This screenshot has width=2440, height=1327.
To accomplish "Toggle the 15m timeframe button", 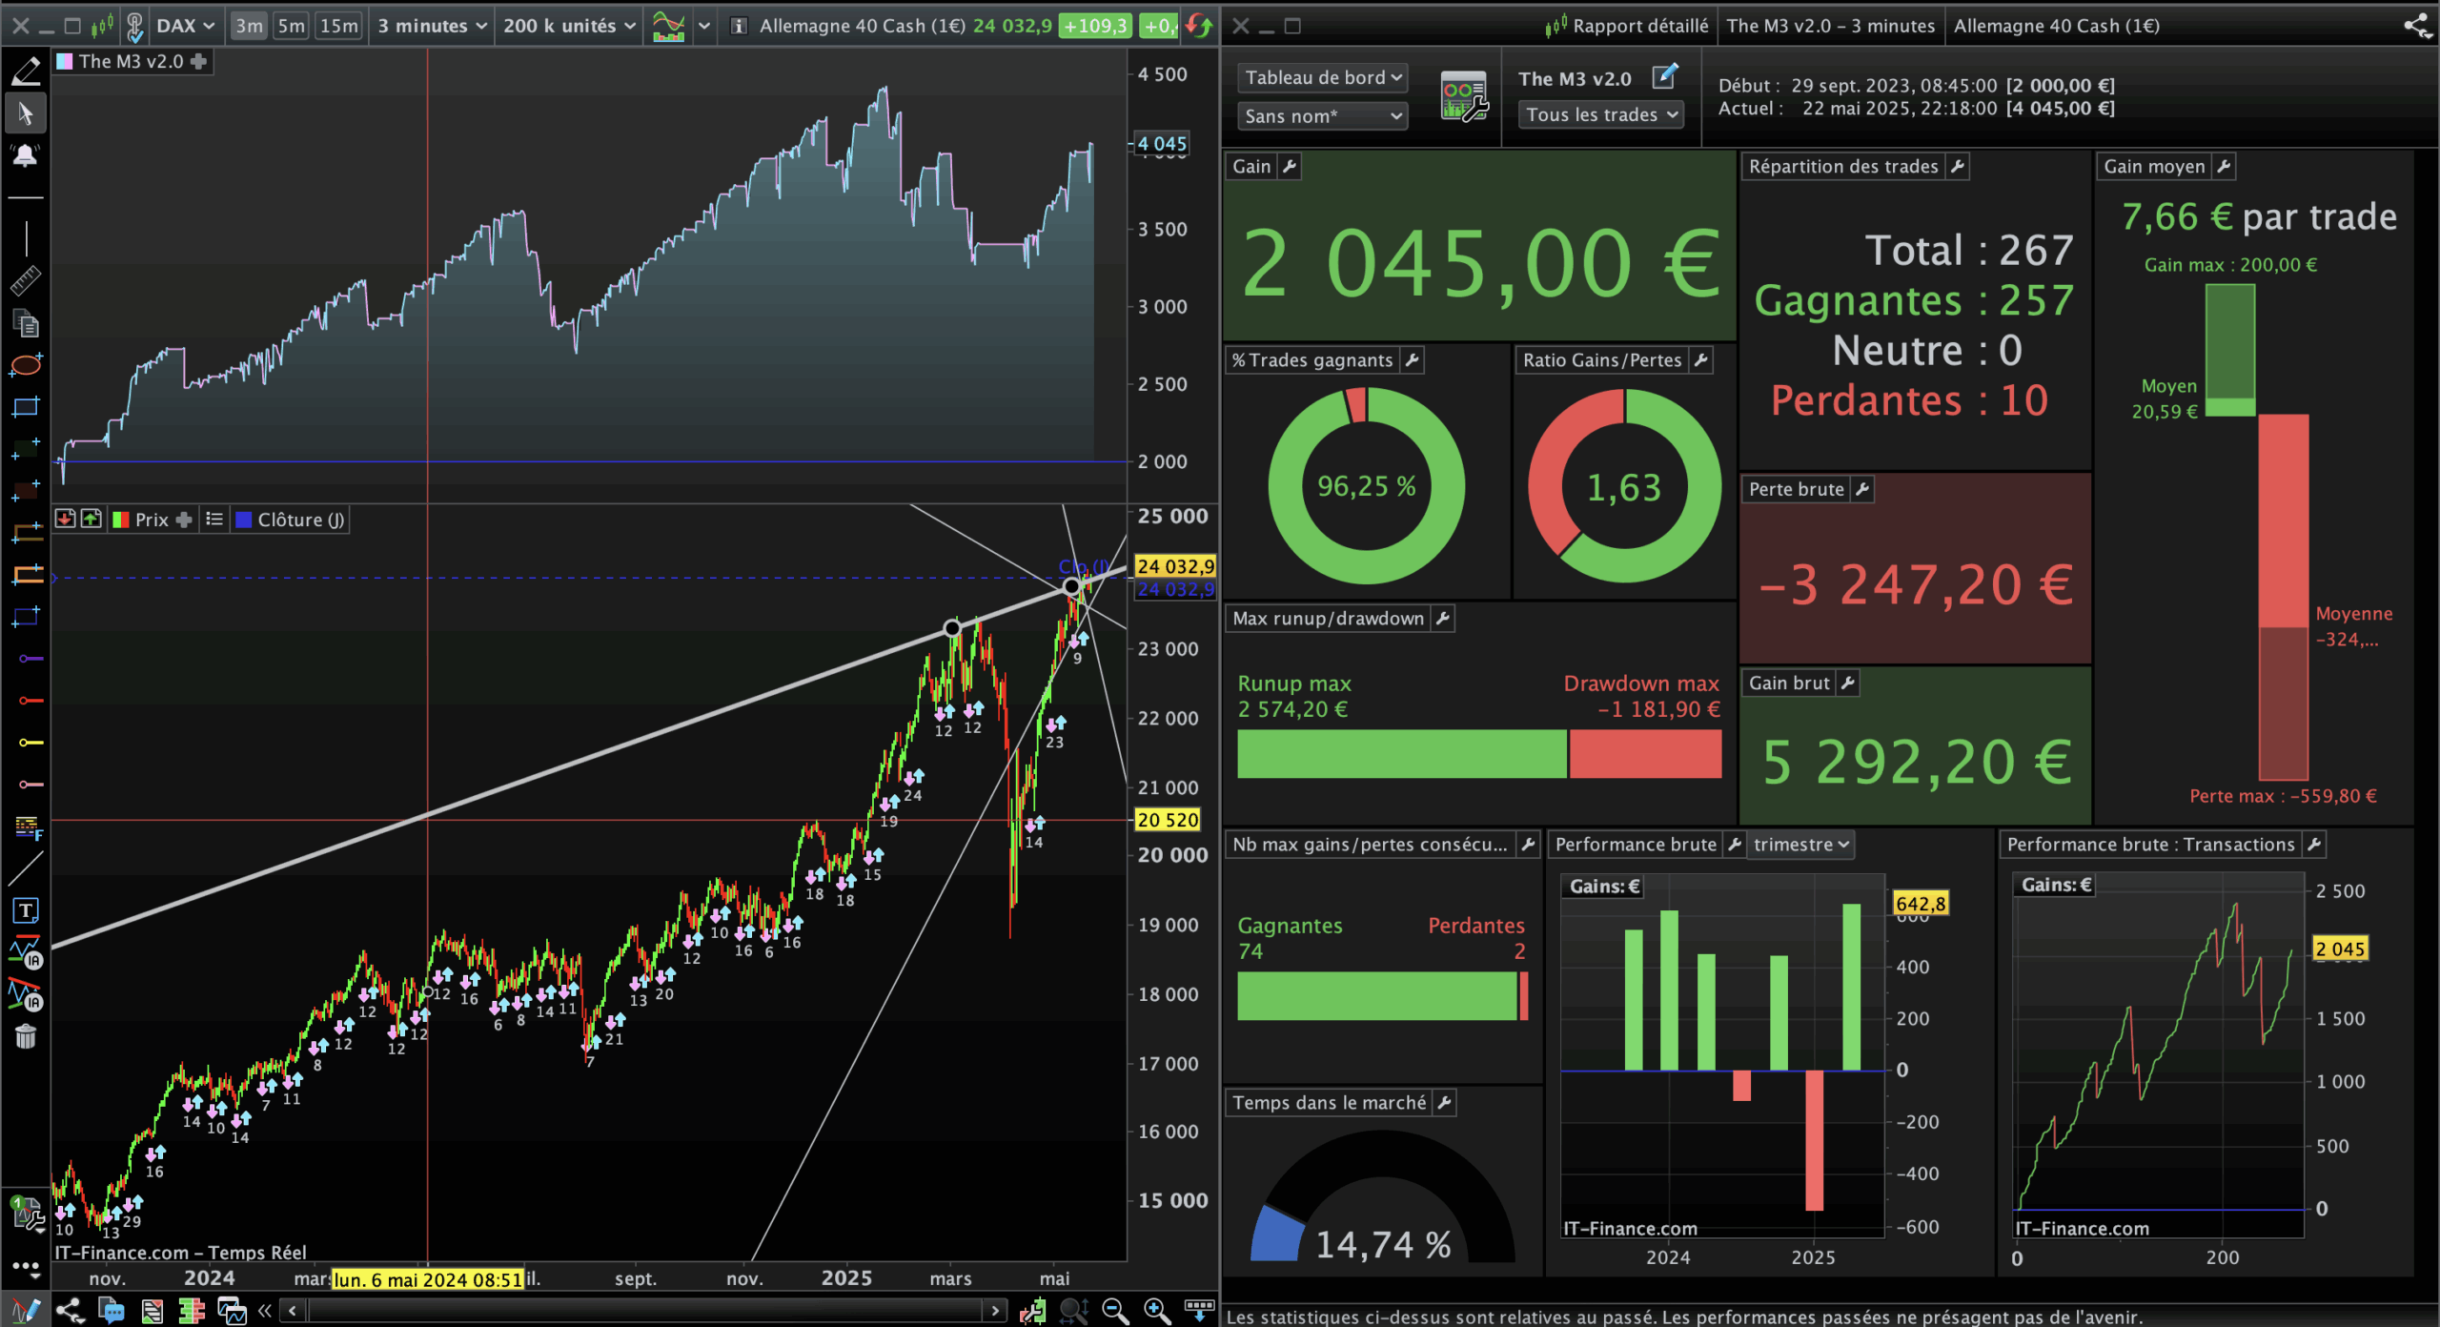I will (339, 26).
